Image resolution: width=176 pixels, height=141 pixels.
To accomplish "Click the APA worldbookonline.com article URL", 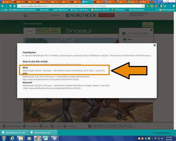I will tap(51, 79).
